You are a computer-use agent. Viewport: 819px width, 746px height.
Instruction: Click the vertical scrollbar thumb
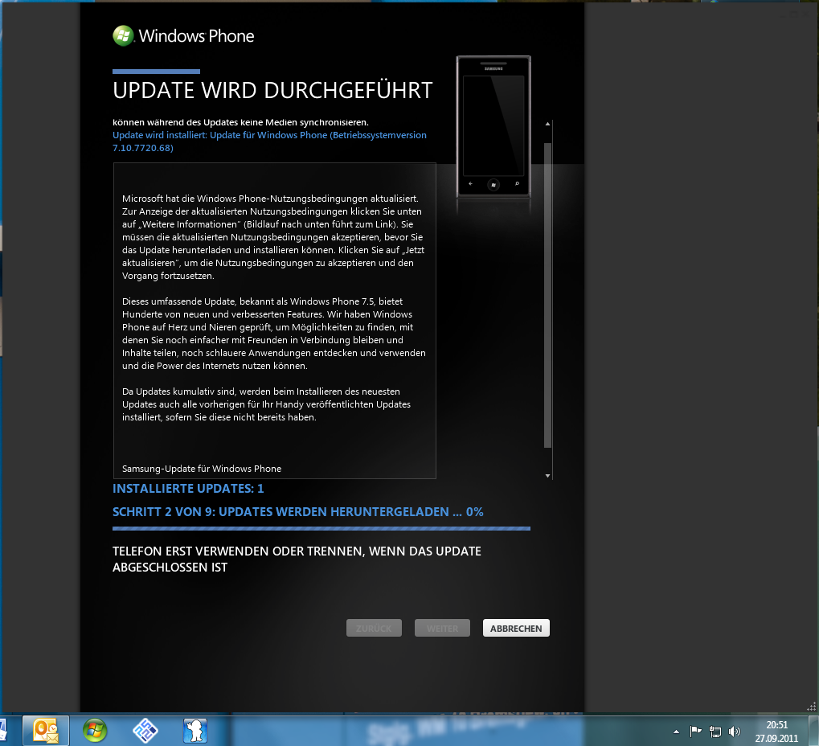(x=547, y=295)
